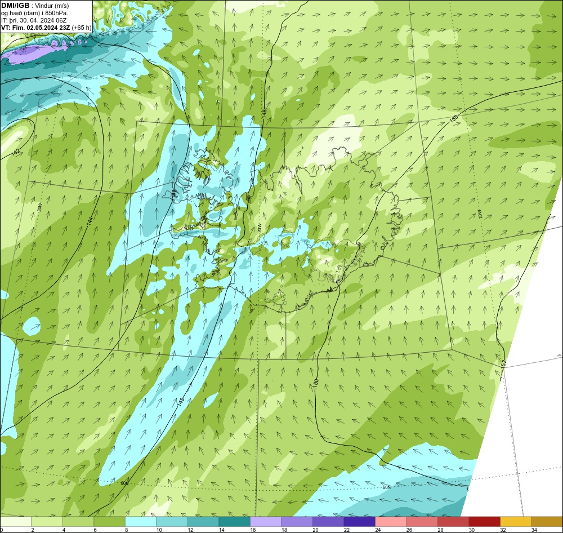The image size is (563, 533).
Task: Click the "10W" longitude label
Action: tap(480, 214)
